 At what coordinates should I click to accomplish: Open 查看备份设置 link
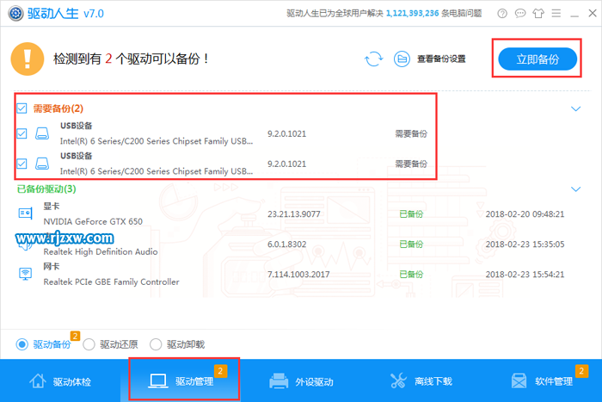point(441,59)
